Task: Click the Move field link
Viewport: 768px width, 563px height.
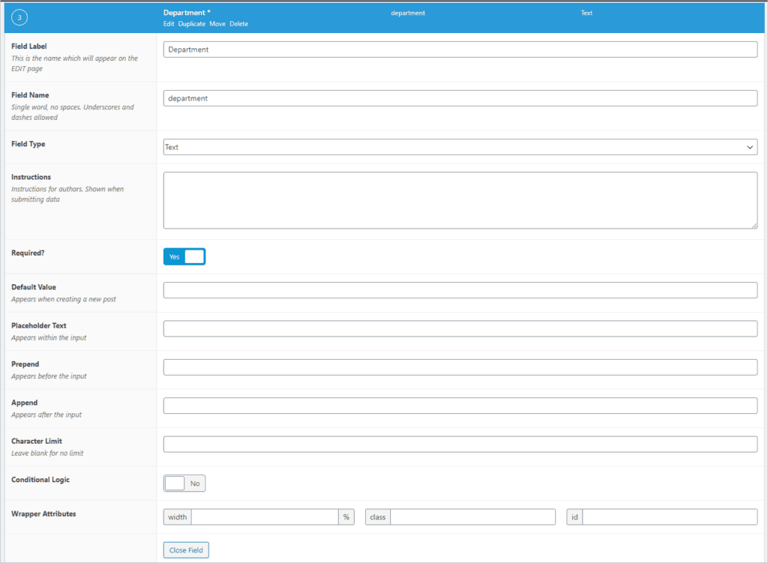Action: point(217,24)
